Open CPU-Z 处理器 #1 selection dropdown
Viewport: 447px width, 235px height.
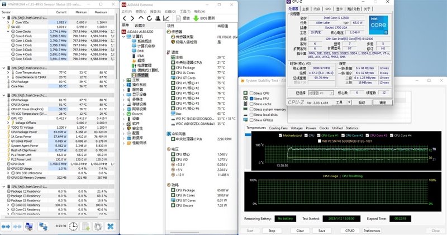click(x=321, y=93)
